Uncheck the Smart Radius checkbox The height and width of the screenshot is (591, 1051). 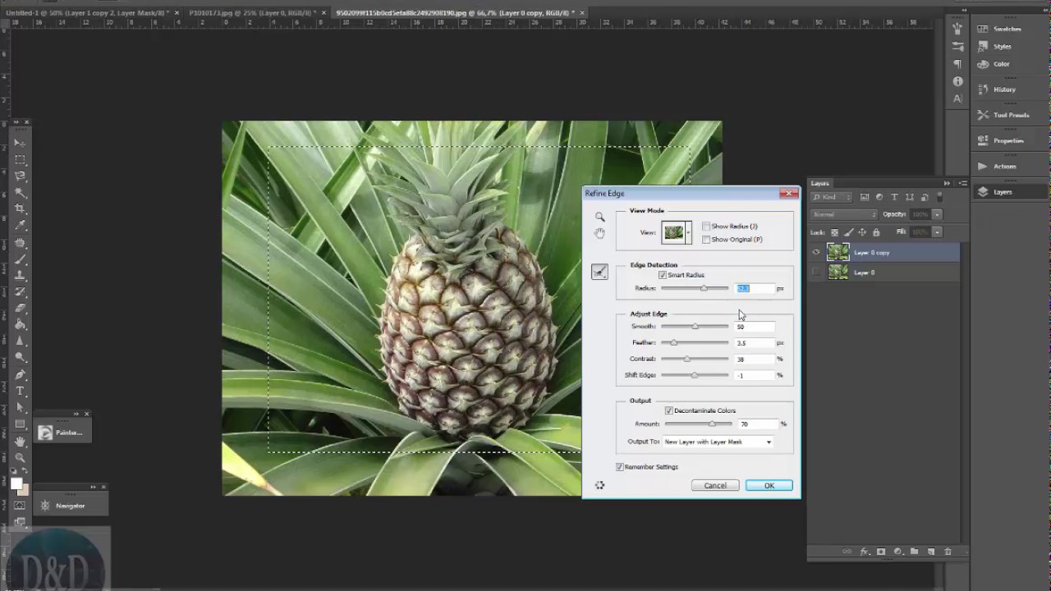coord(663,275)
